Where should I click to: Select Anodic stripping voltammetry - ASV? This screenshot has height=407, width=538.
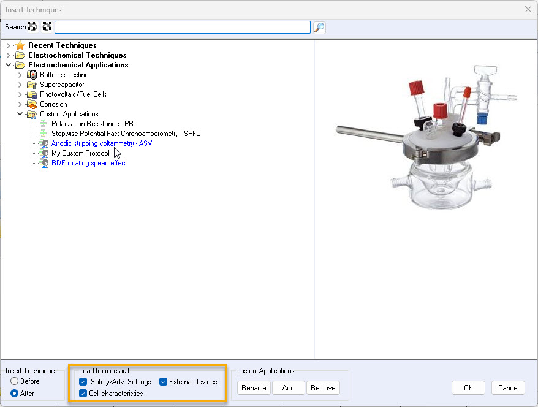point(101,143)
